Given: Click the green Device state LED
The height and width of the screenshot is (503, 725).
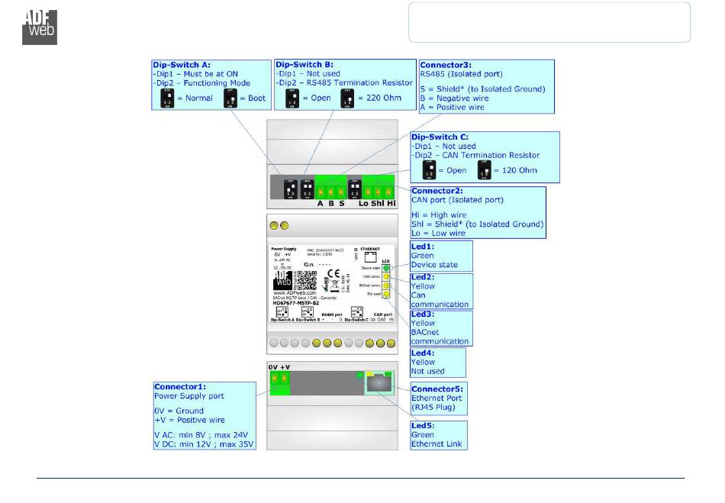Looking at the screenshot, I should (x=387, y=268).
